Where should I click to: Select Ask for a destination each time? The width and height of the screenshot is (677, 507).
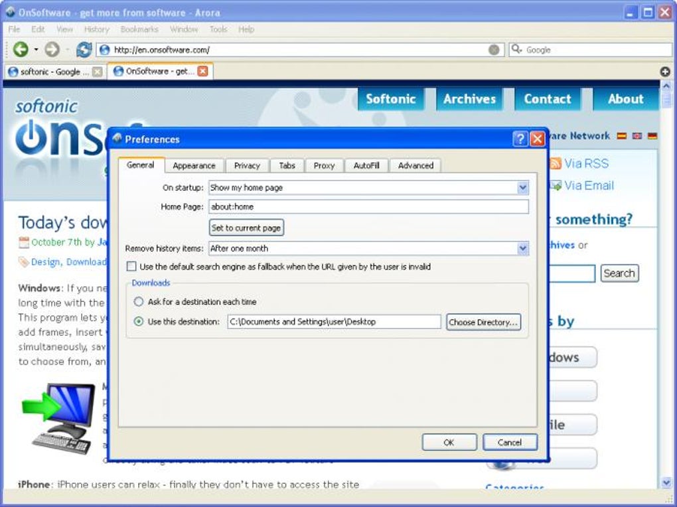(138, 301)
